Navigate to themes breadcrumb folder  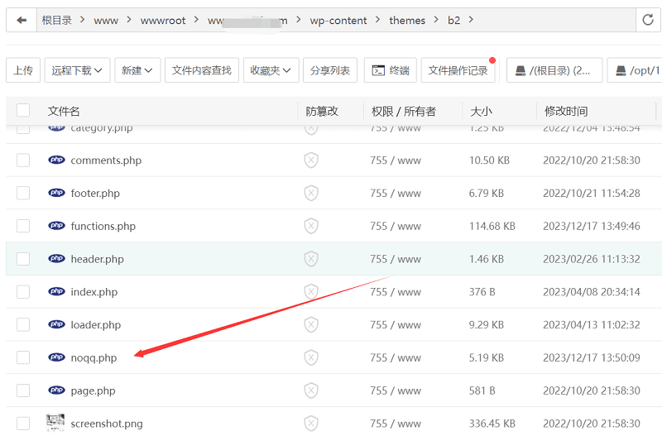pyautogui.click(x=407, y=20)
